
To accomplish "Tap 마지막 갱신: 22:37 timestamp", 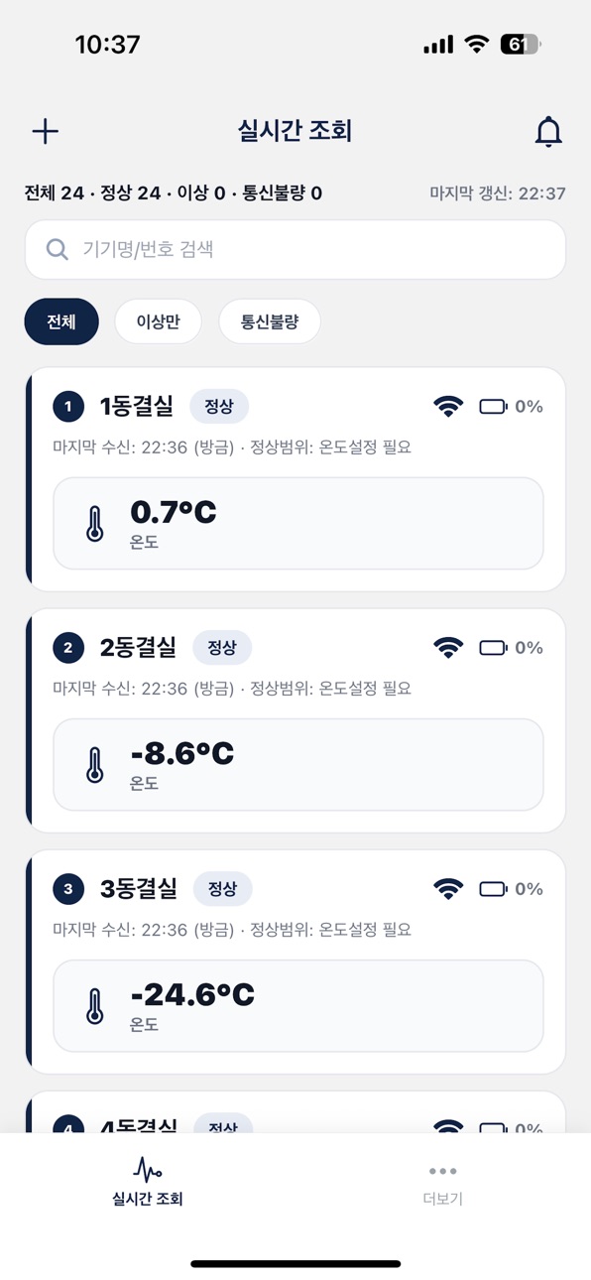I will pos(498,193).
